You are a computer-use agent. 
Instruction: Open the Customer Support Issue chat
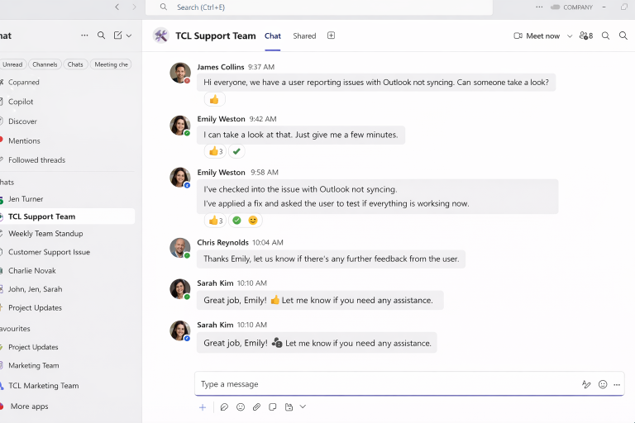tap(49, 252)
